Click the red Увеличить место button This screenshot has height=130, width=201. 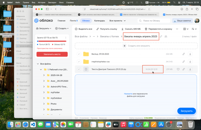coord(52,54)
